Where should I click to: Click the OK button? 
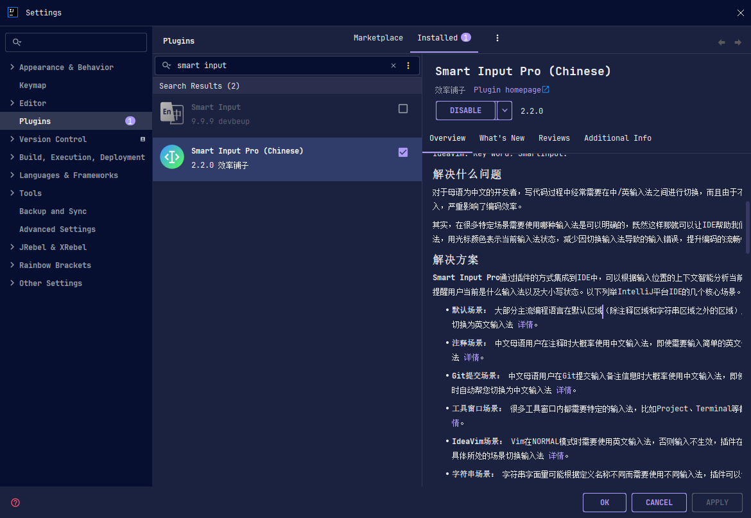605,503
